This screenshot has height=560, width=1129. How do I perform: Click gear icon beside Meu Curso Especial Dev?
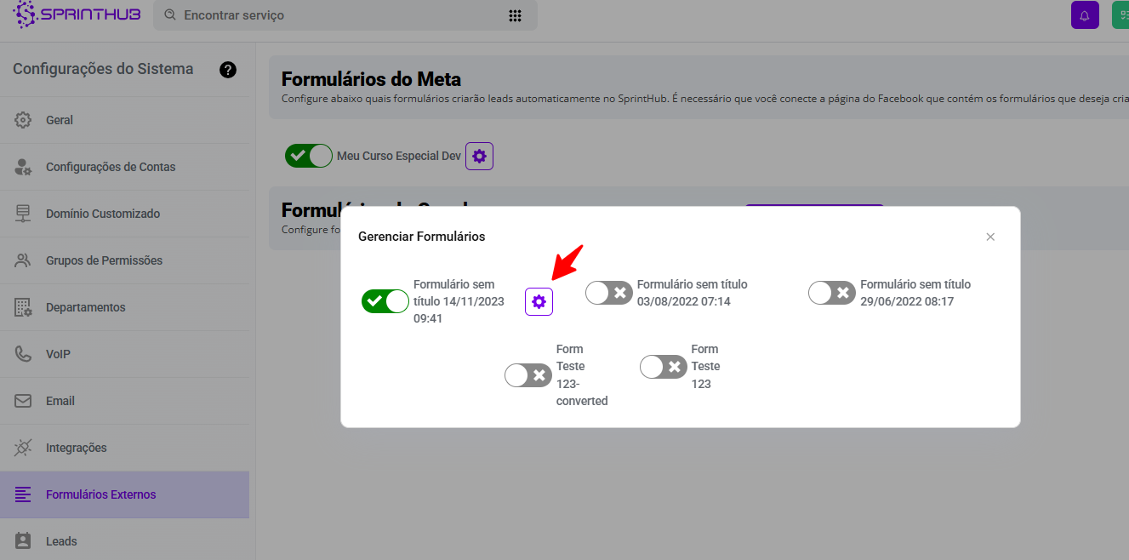click(479, 156)
